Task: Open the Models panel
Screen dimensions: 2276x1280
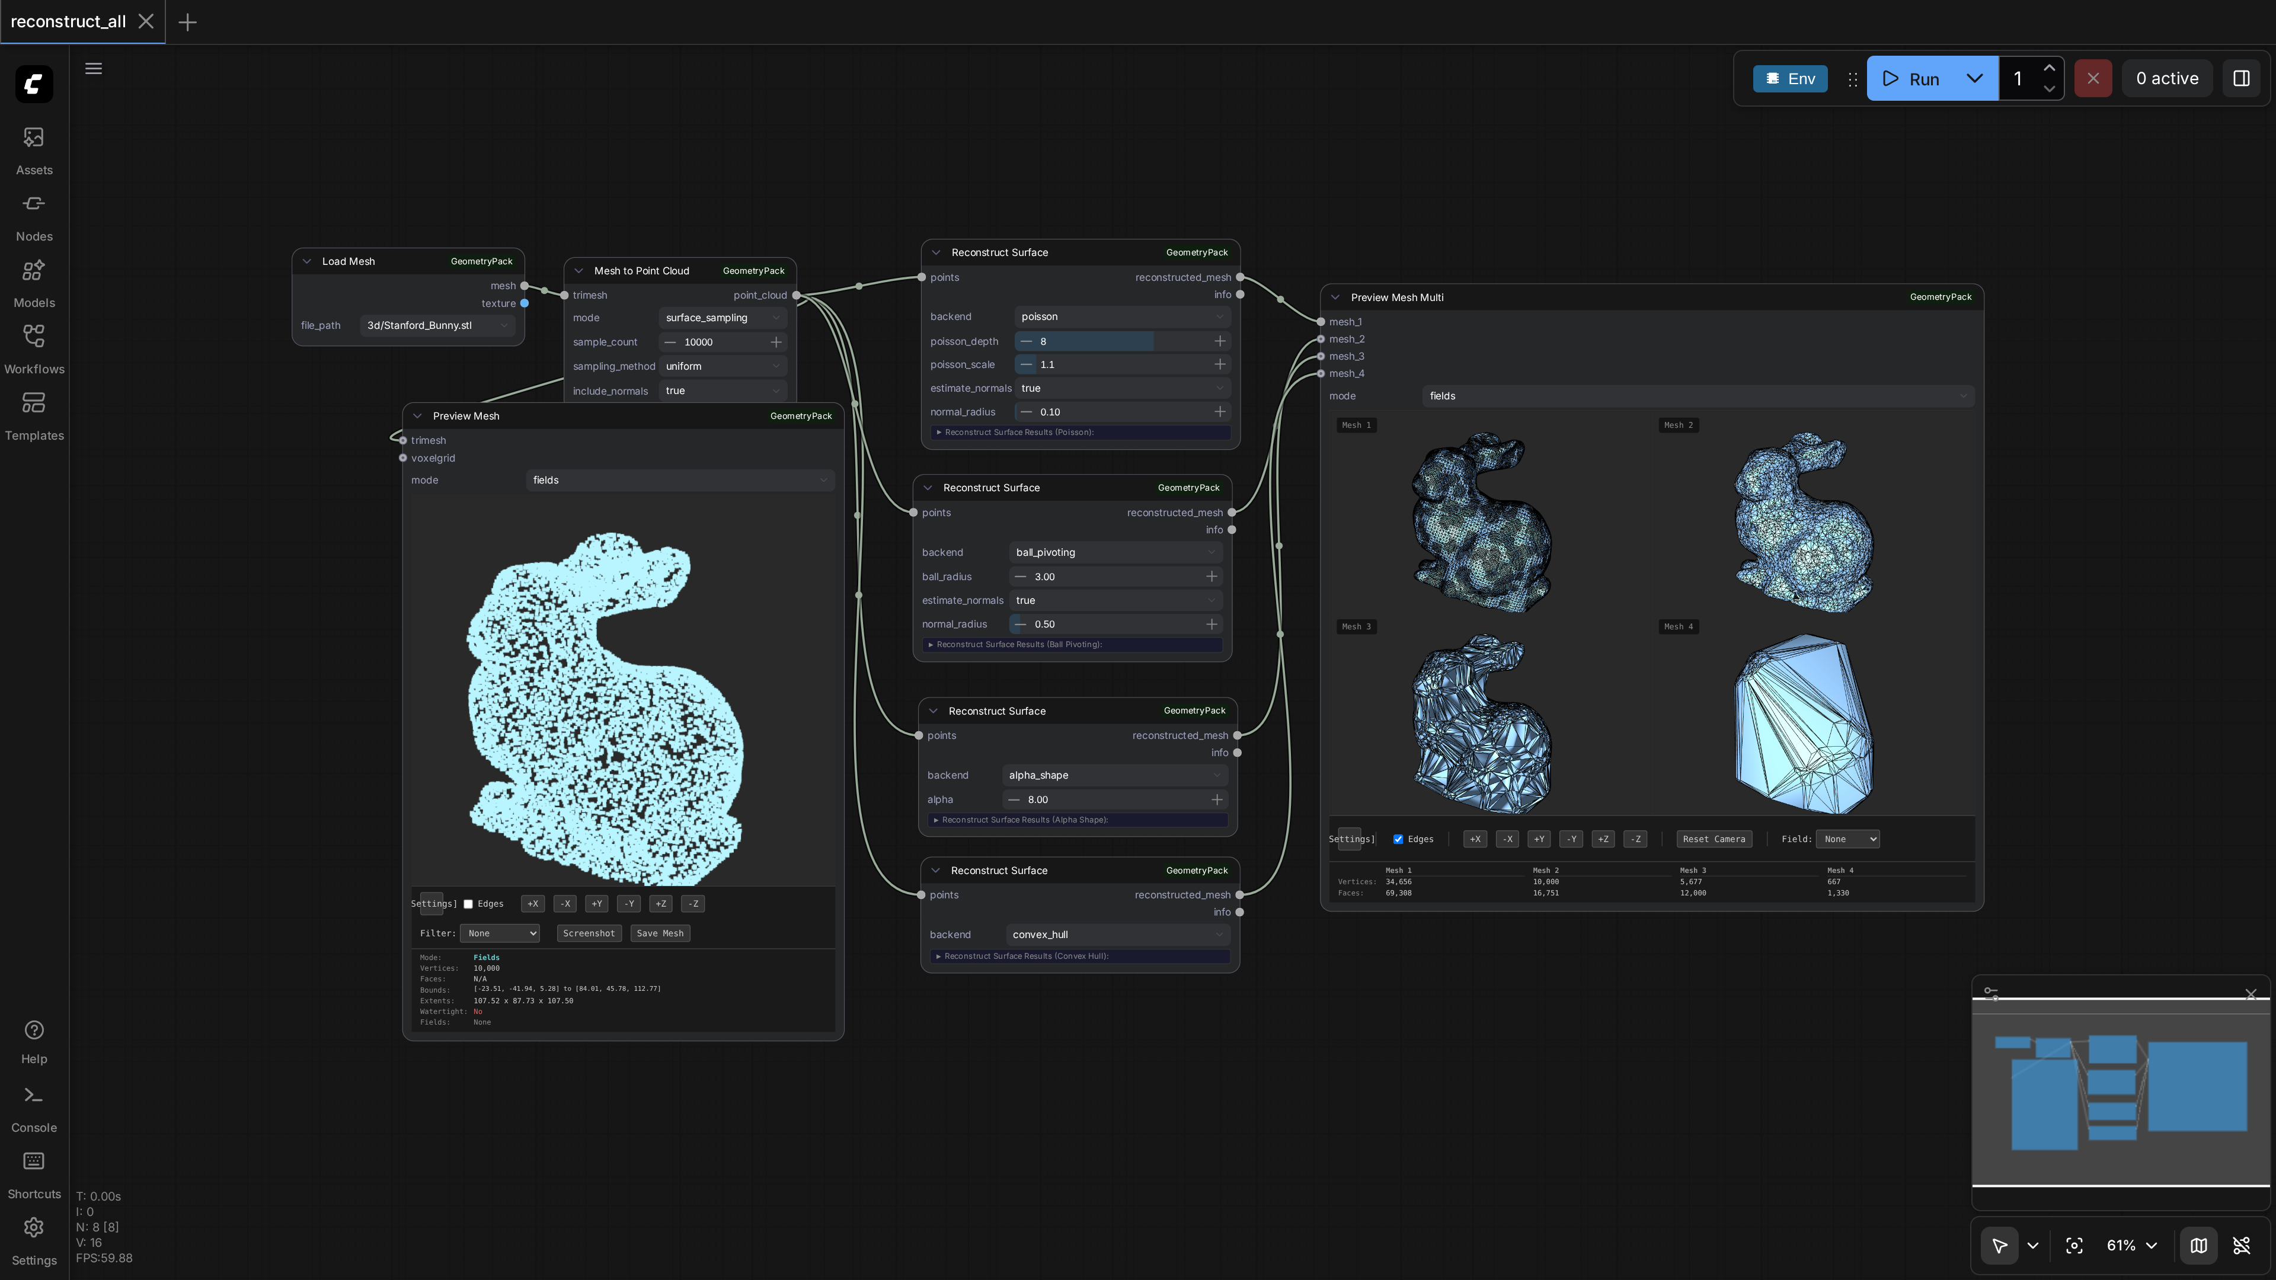Action: coord(34,283)
